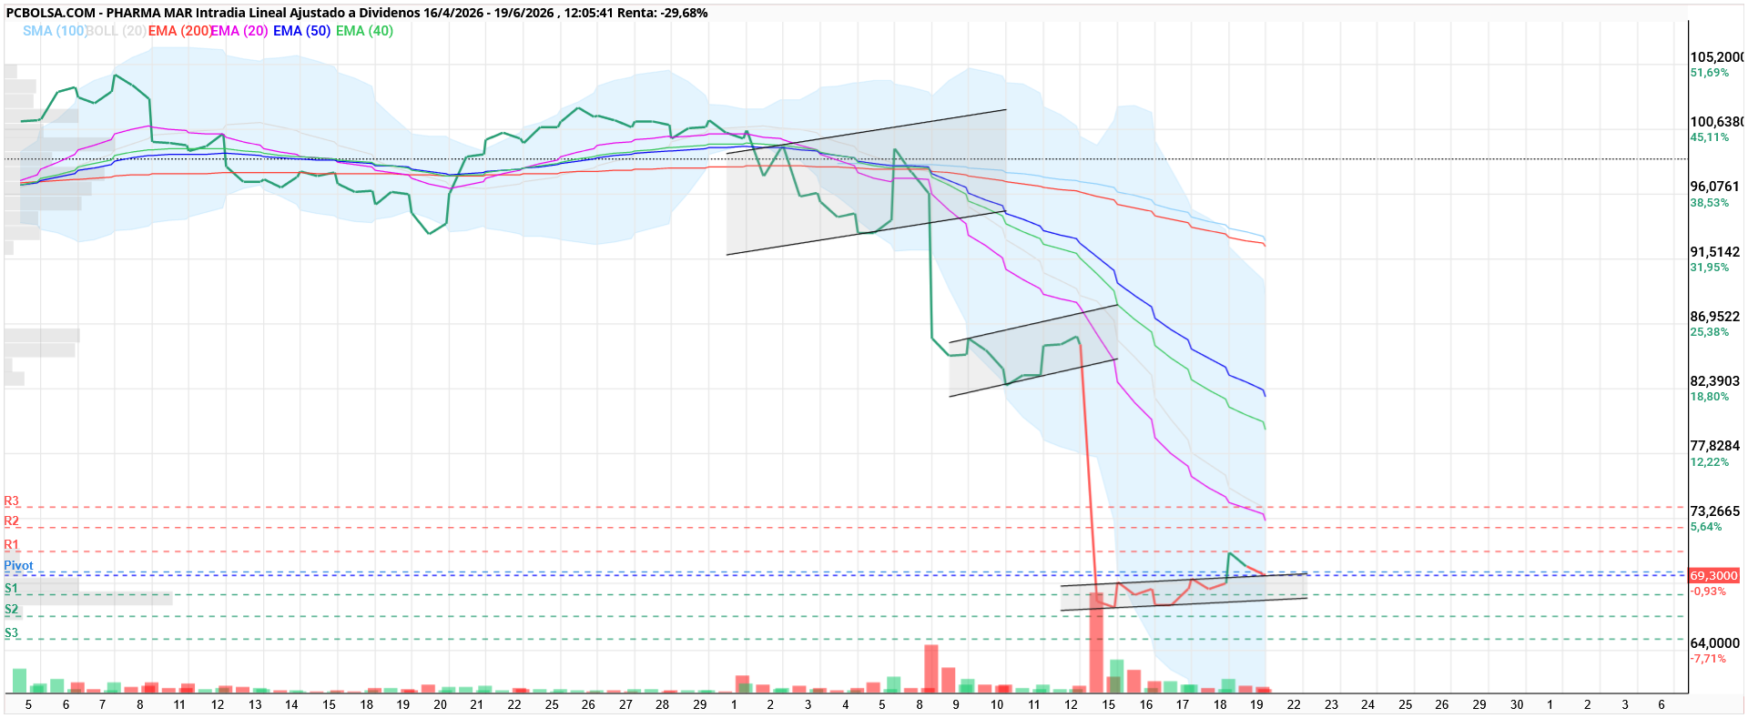
Task: Select the 96,0761 price axis label
Action: (x=1714, y=187)
